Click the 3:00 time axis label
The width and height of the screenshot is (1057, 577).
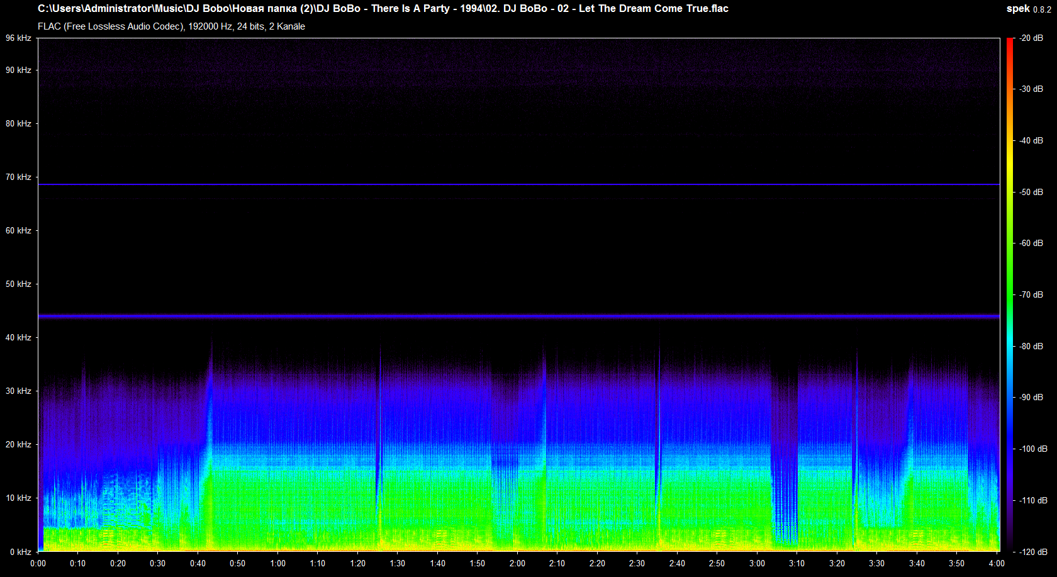[757, 563]
